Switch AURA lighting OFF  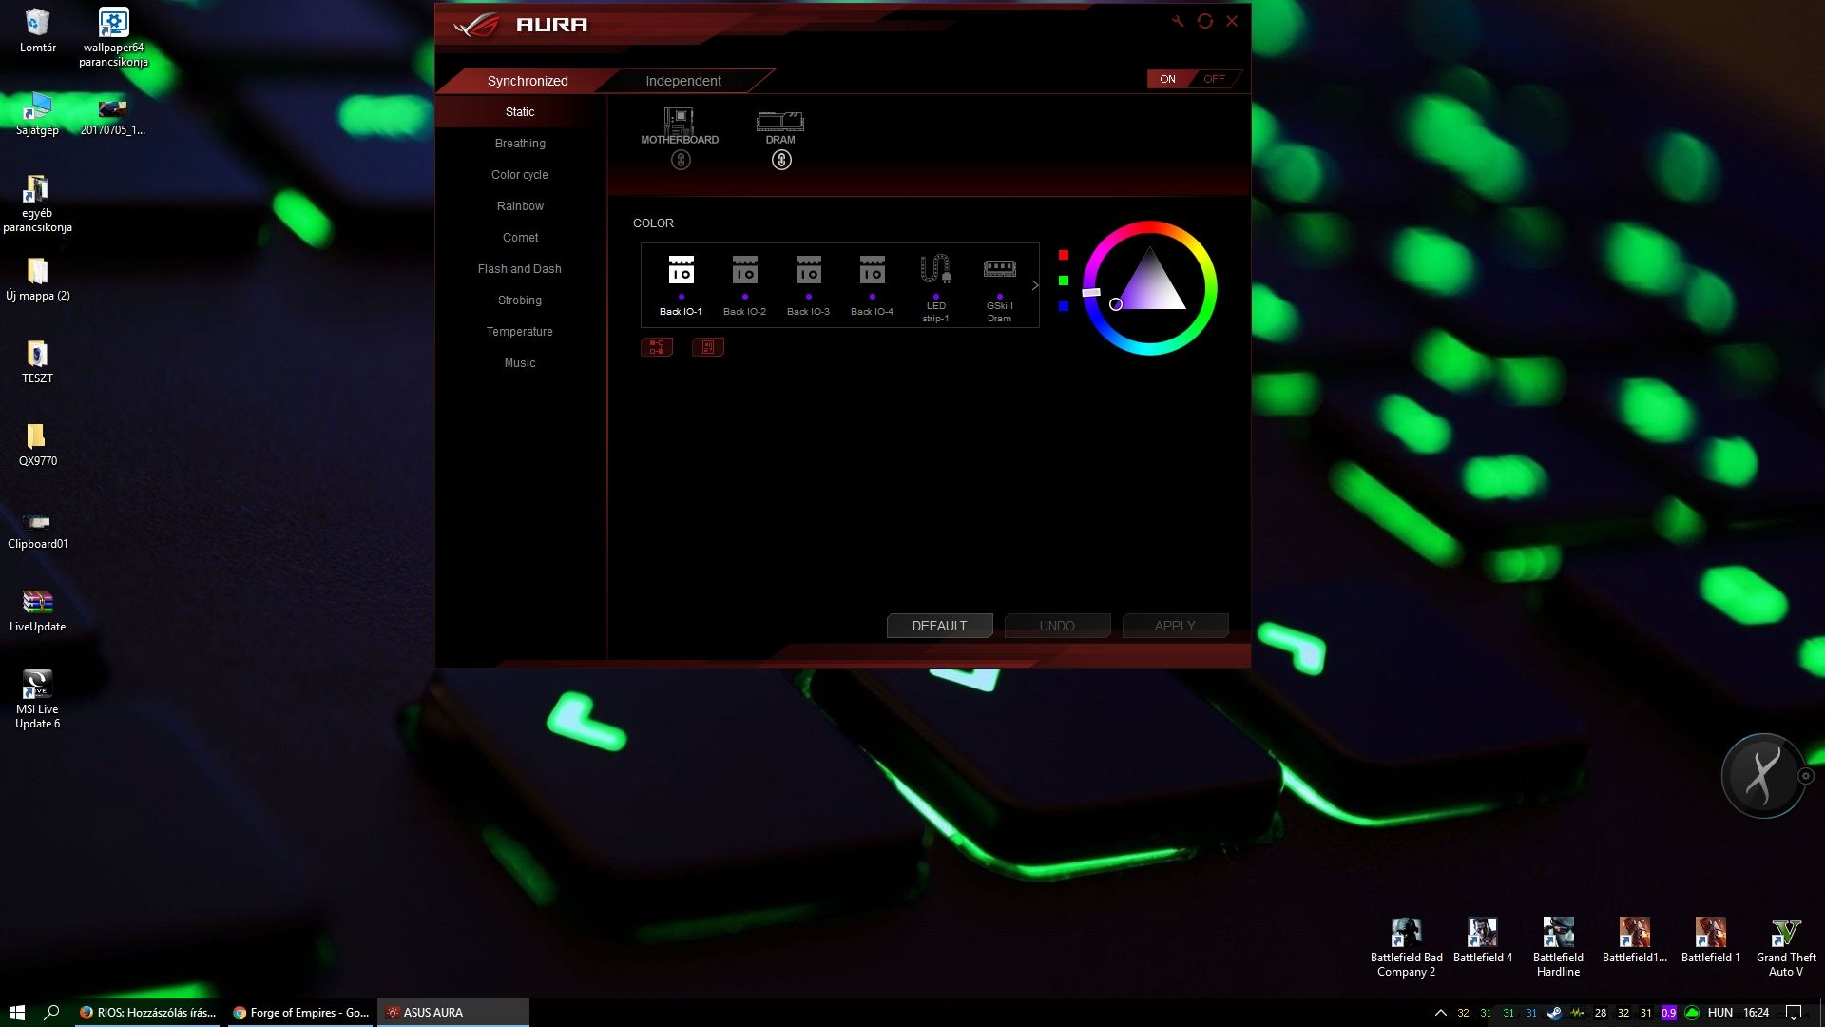pos(1215,79)
